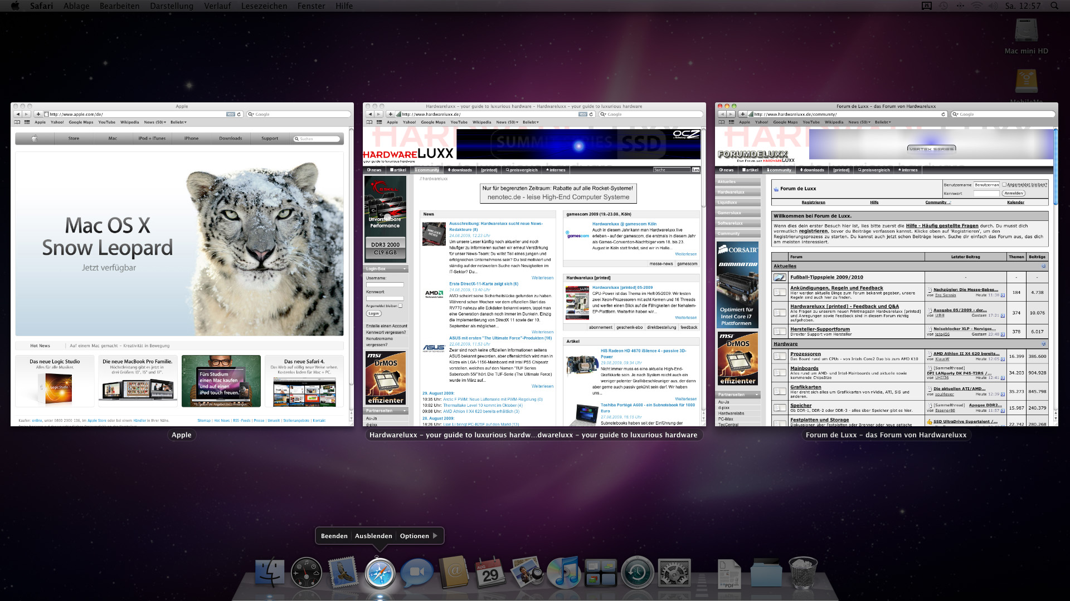Launch Dashboard from the Dock
1070x601 pixels.
pos(307,573)
